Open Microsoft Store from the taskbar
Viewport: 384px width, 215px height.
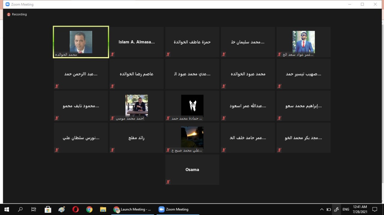[x=48, y=209]
